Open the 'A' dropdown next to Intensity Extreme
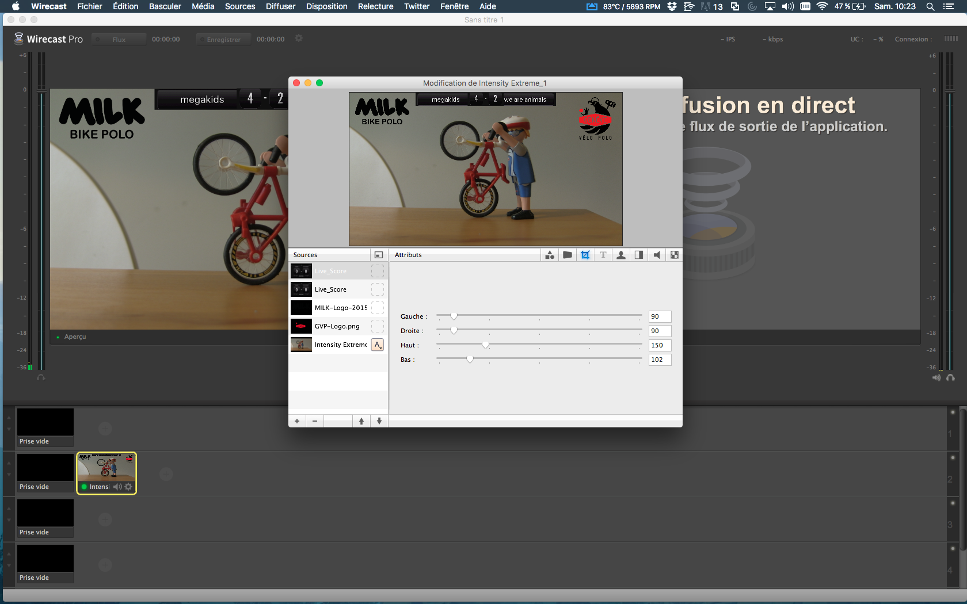This screenshot has height=604, width=967. pos(378,345)
